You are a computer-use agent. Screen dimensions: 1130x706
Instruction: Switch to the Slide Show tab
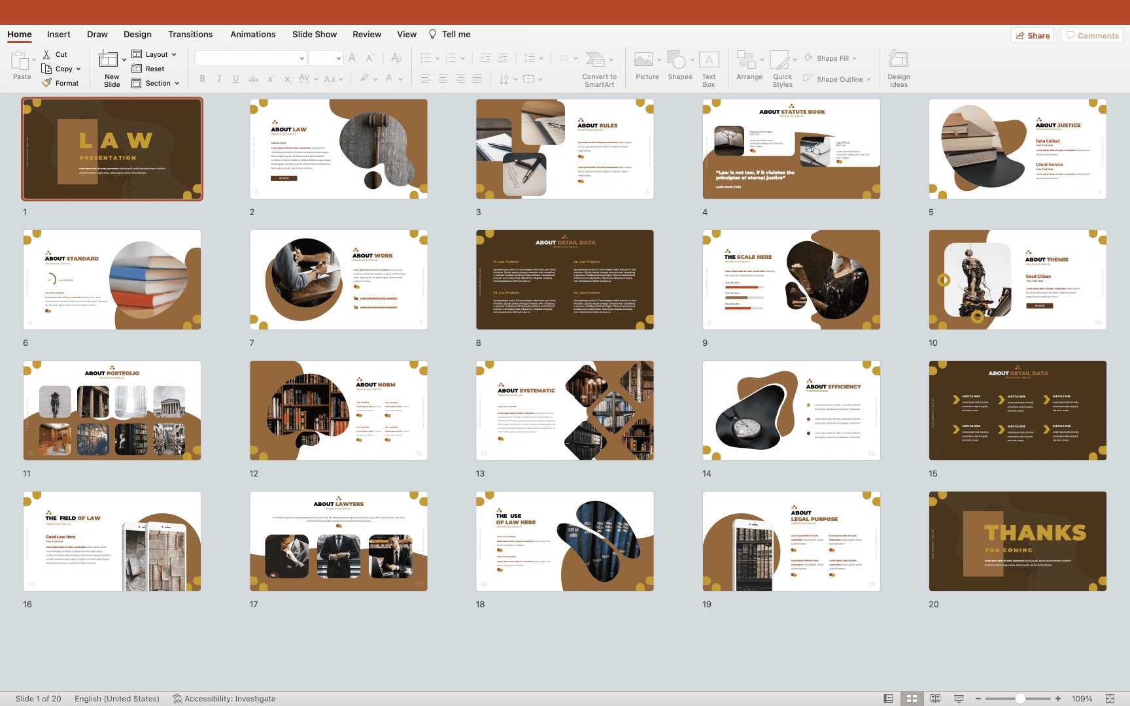coord(314,34)
